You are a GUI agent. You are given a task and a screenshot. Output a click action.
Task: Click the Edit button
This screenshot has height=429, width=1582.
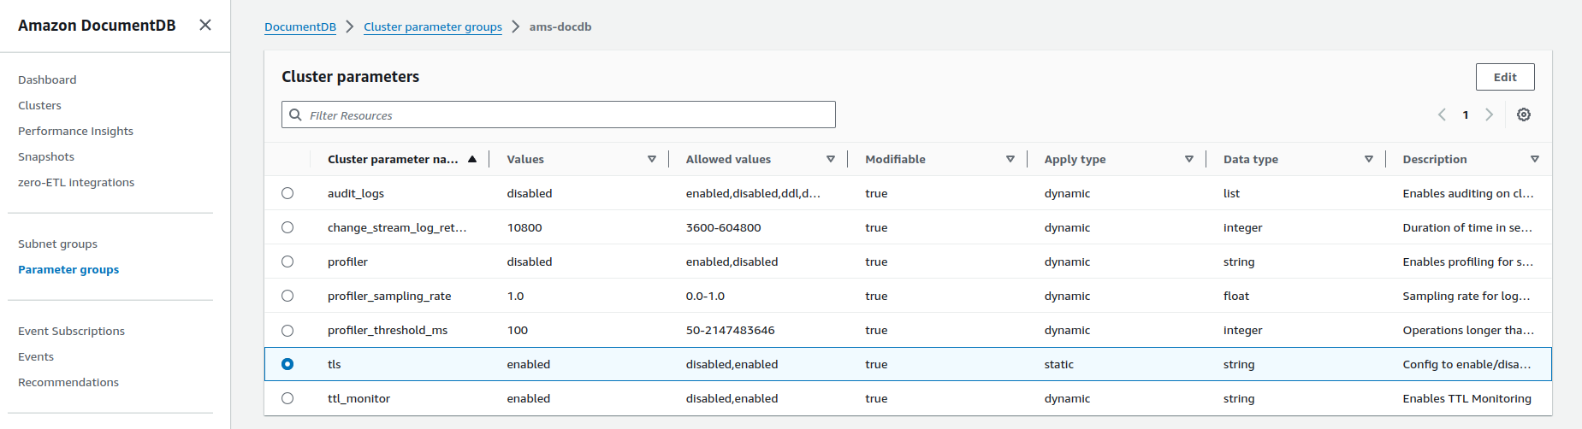1505,77
